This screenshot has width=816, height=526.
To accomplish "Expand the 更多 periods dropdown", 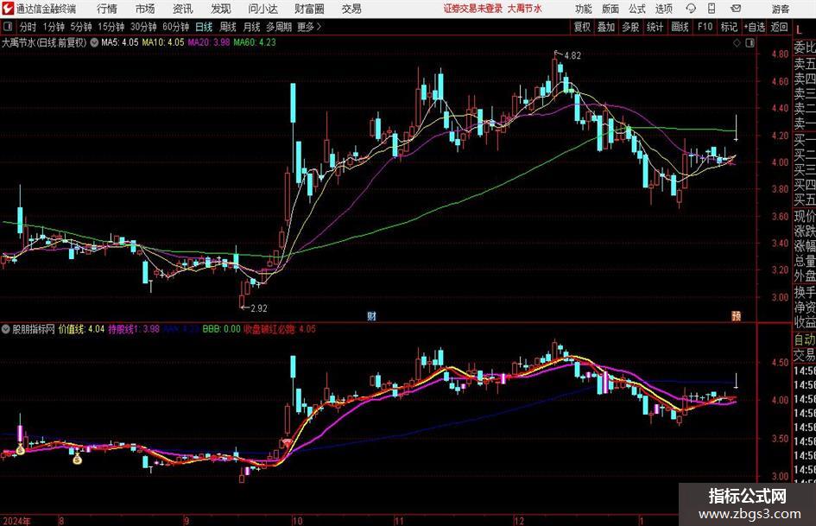I will (310, 27).
